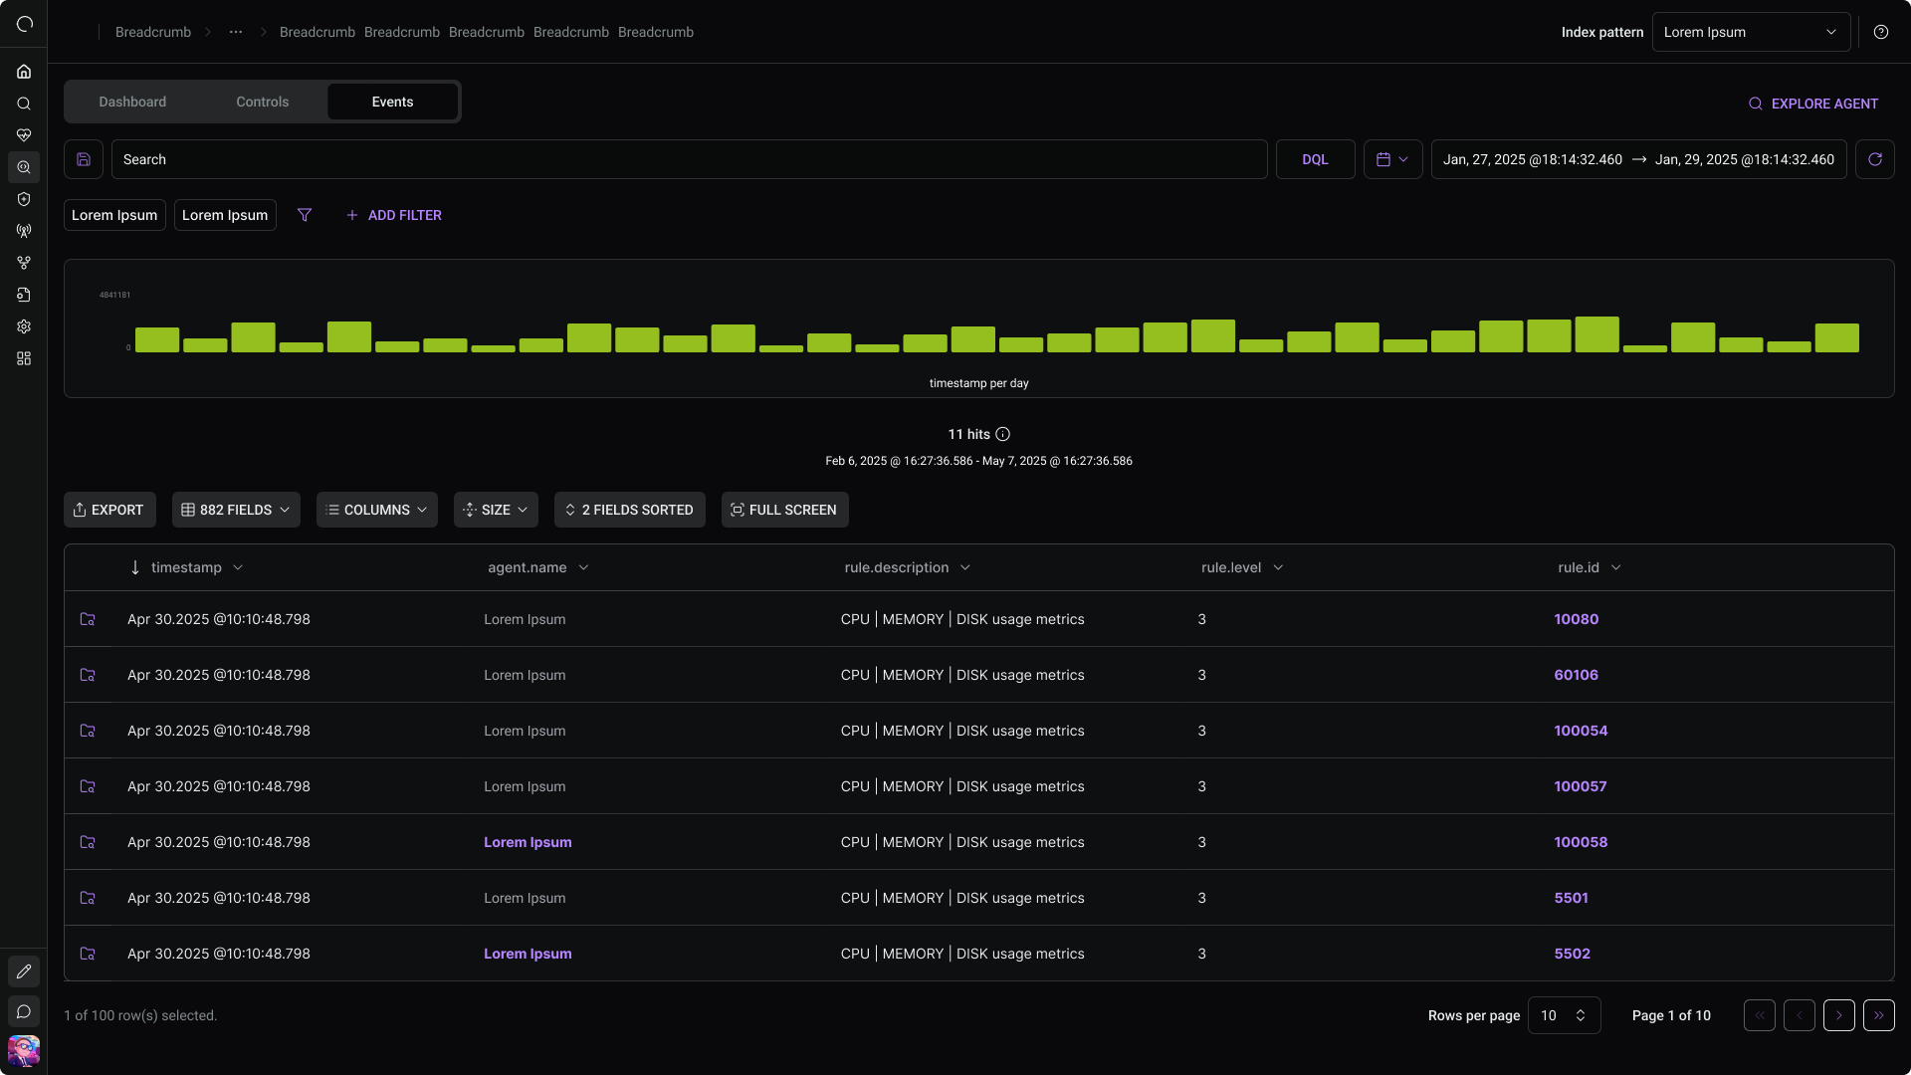
Task: Expand the 882 FIELDS dropdown
Action: pyautogui.click(x=236, y=510)
